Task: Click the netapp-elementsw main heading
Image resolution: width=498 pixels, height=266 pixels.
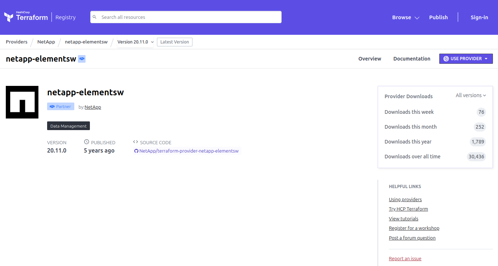Action: coord(86,92)
